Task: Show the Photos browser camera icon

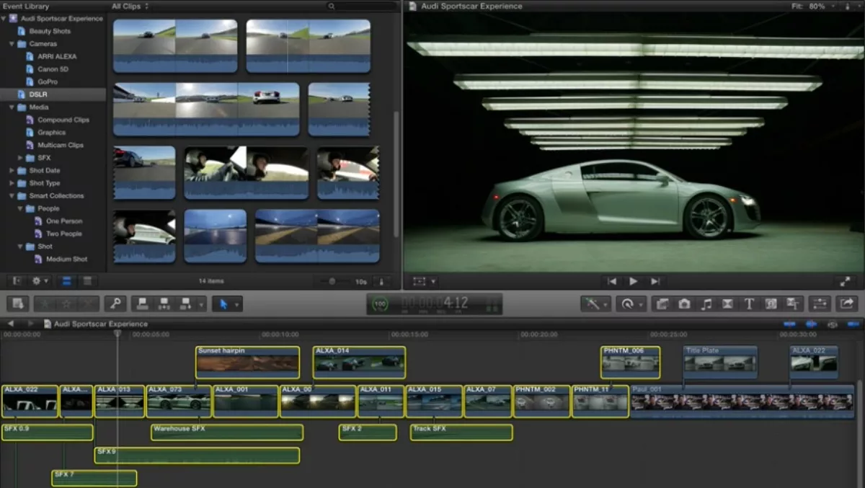Action: tap(684, 303)
